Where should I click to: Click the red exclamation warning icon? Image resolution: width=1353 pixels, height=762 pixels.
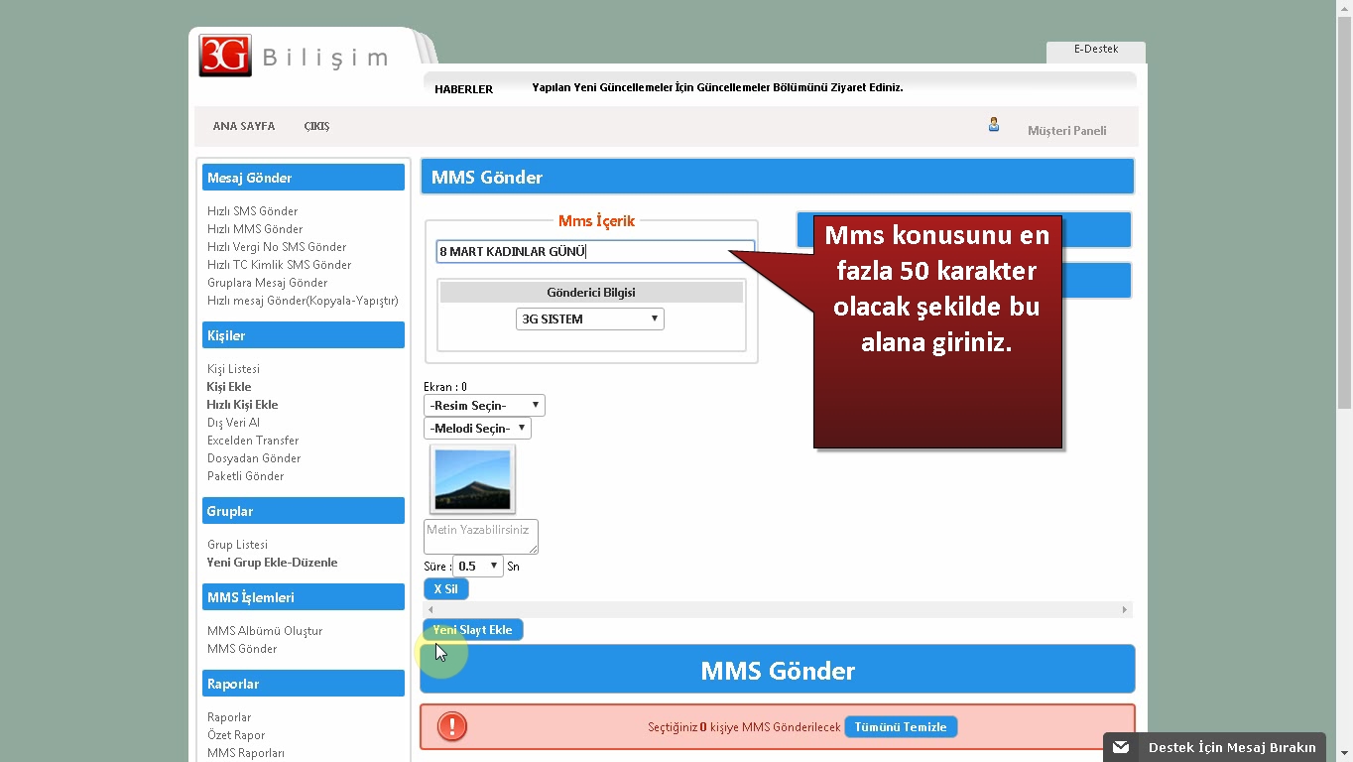tap(451, 726)
